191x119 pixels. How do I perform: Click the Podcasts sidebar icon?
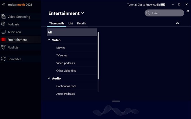click(3, 24)
